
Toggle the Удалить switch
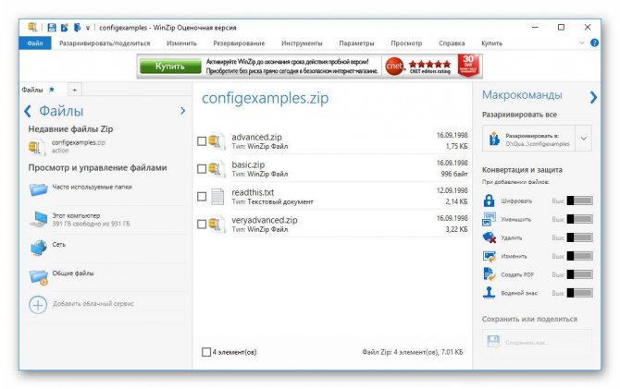point(579,237)
